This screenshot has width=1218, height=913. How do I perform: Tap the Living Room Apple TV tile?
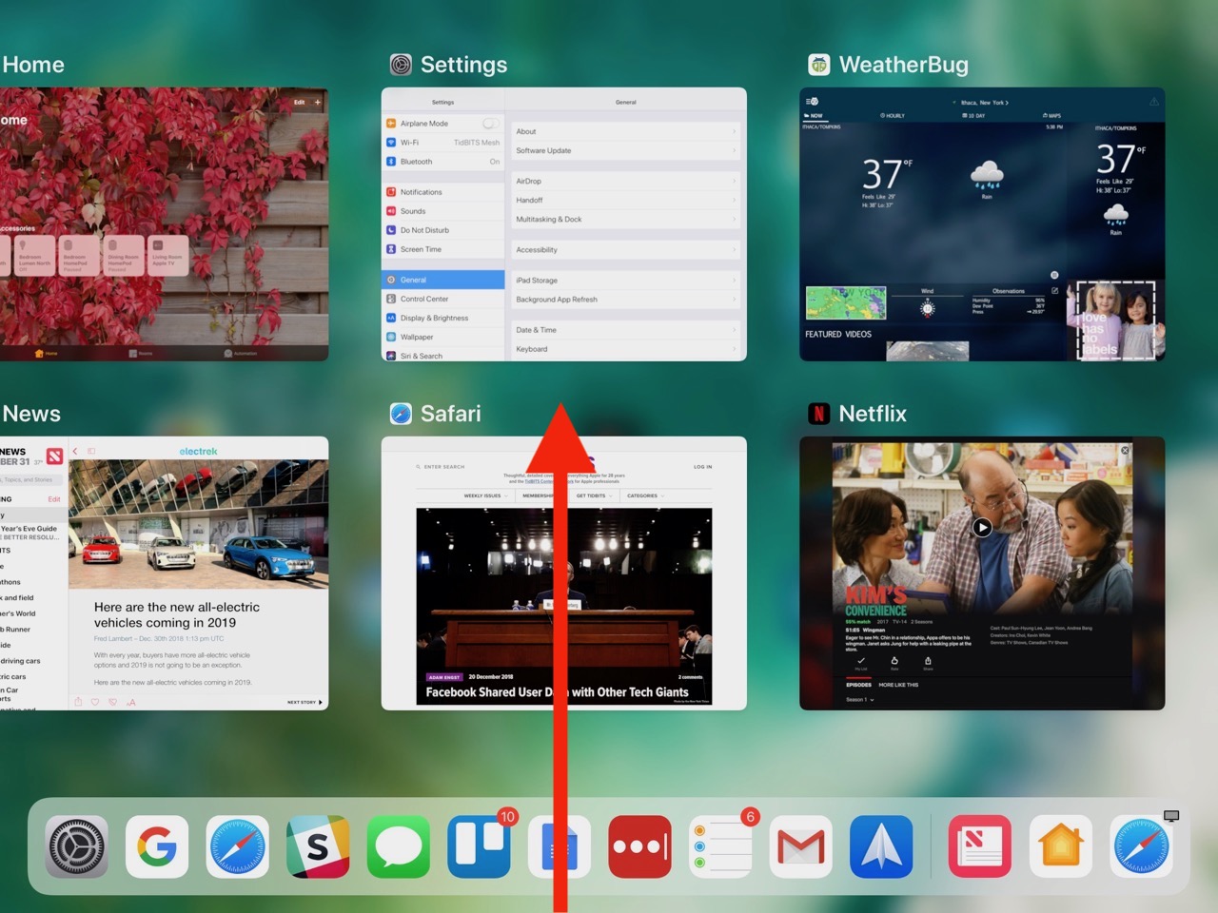pos(167,257)
